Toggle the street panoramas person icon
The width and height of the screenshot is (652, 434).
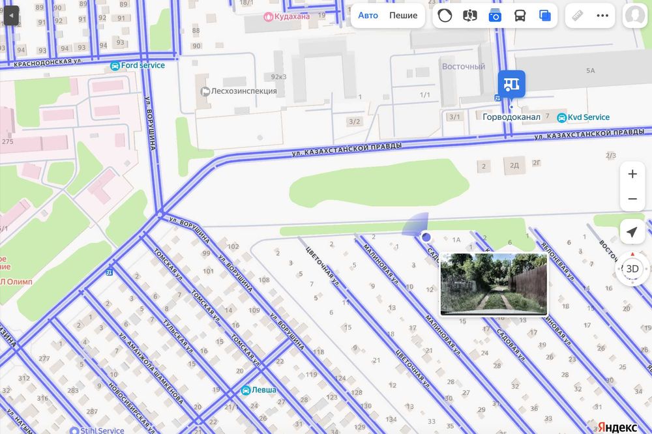tap(470, 16)
